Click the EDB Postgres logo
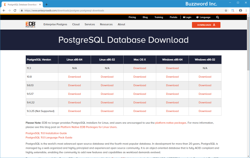The image size is (250, 158). (x=31, y=25)
